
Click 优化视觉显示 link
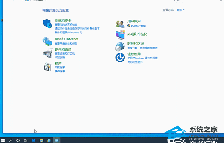coord(135,62)
